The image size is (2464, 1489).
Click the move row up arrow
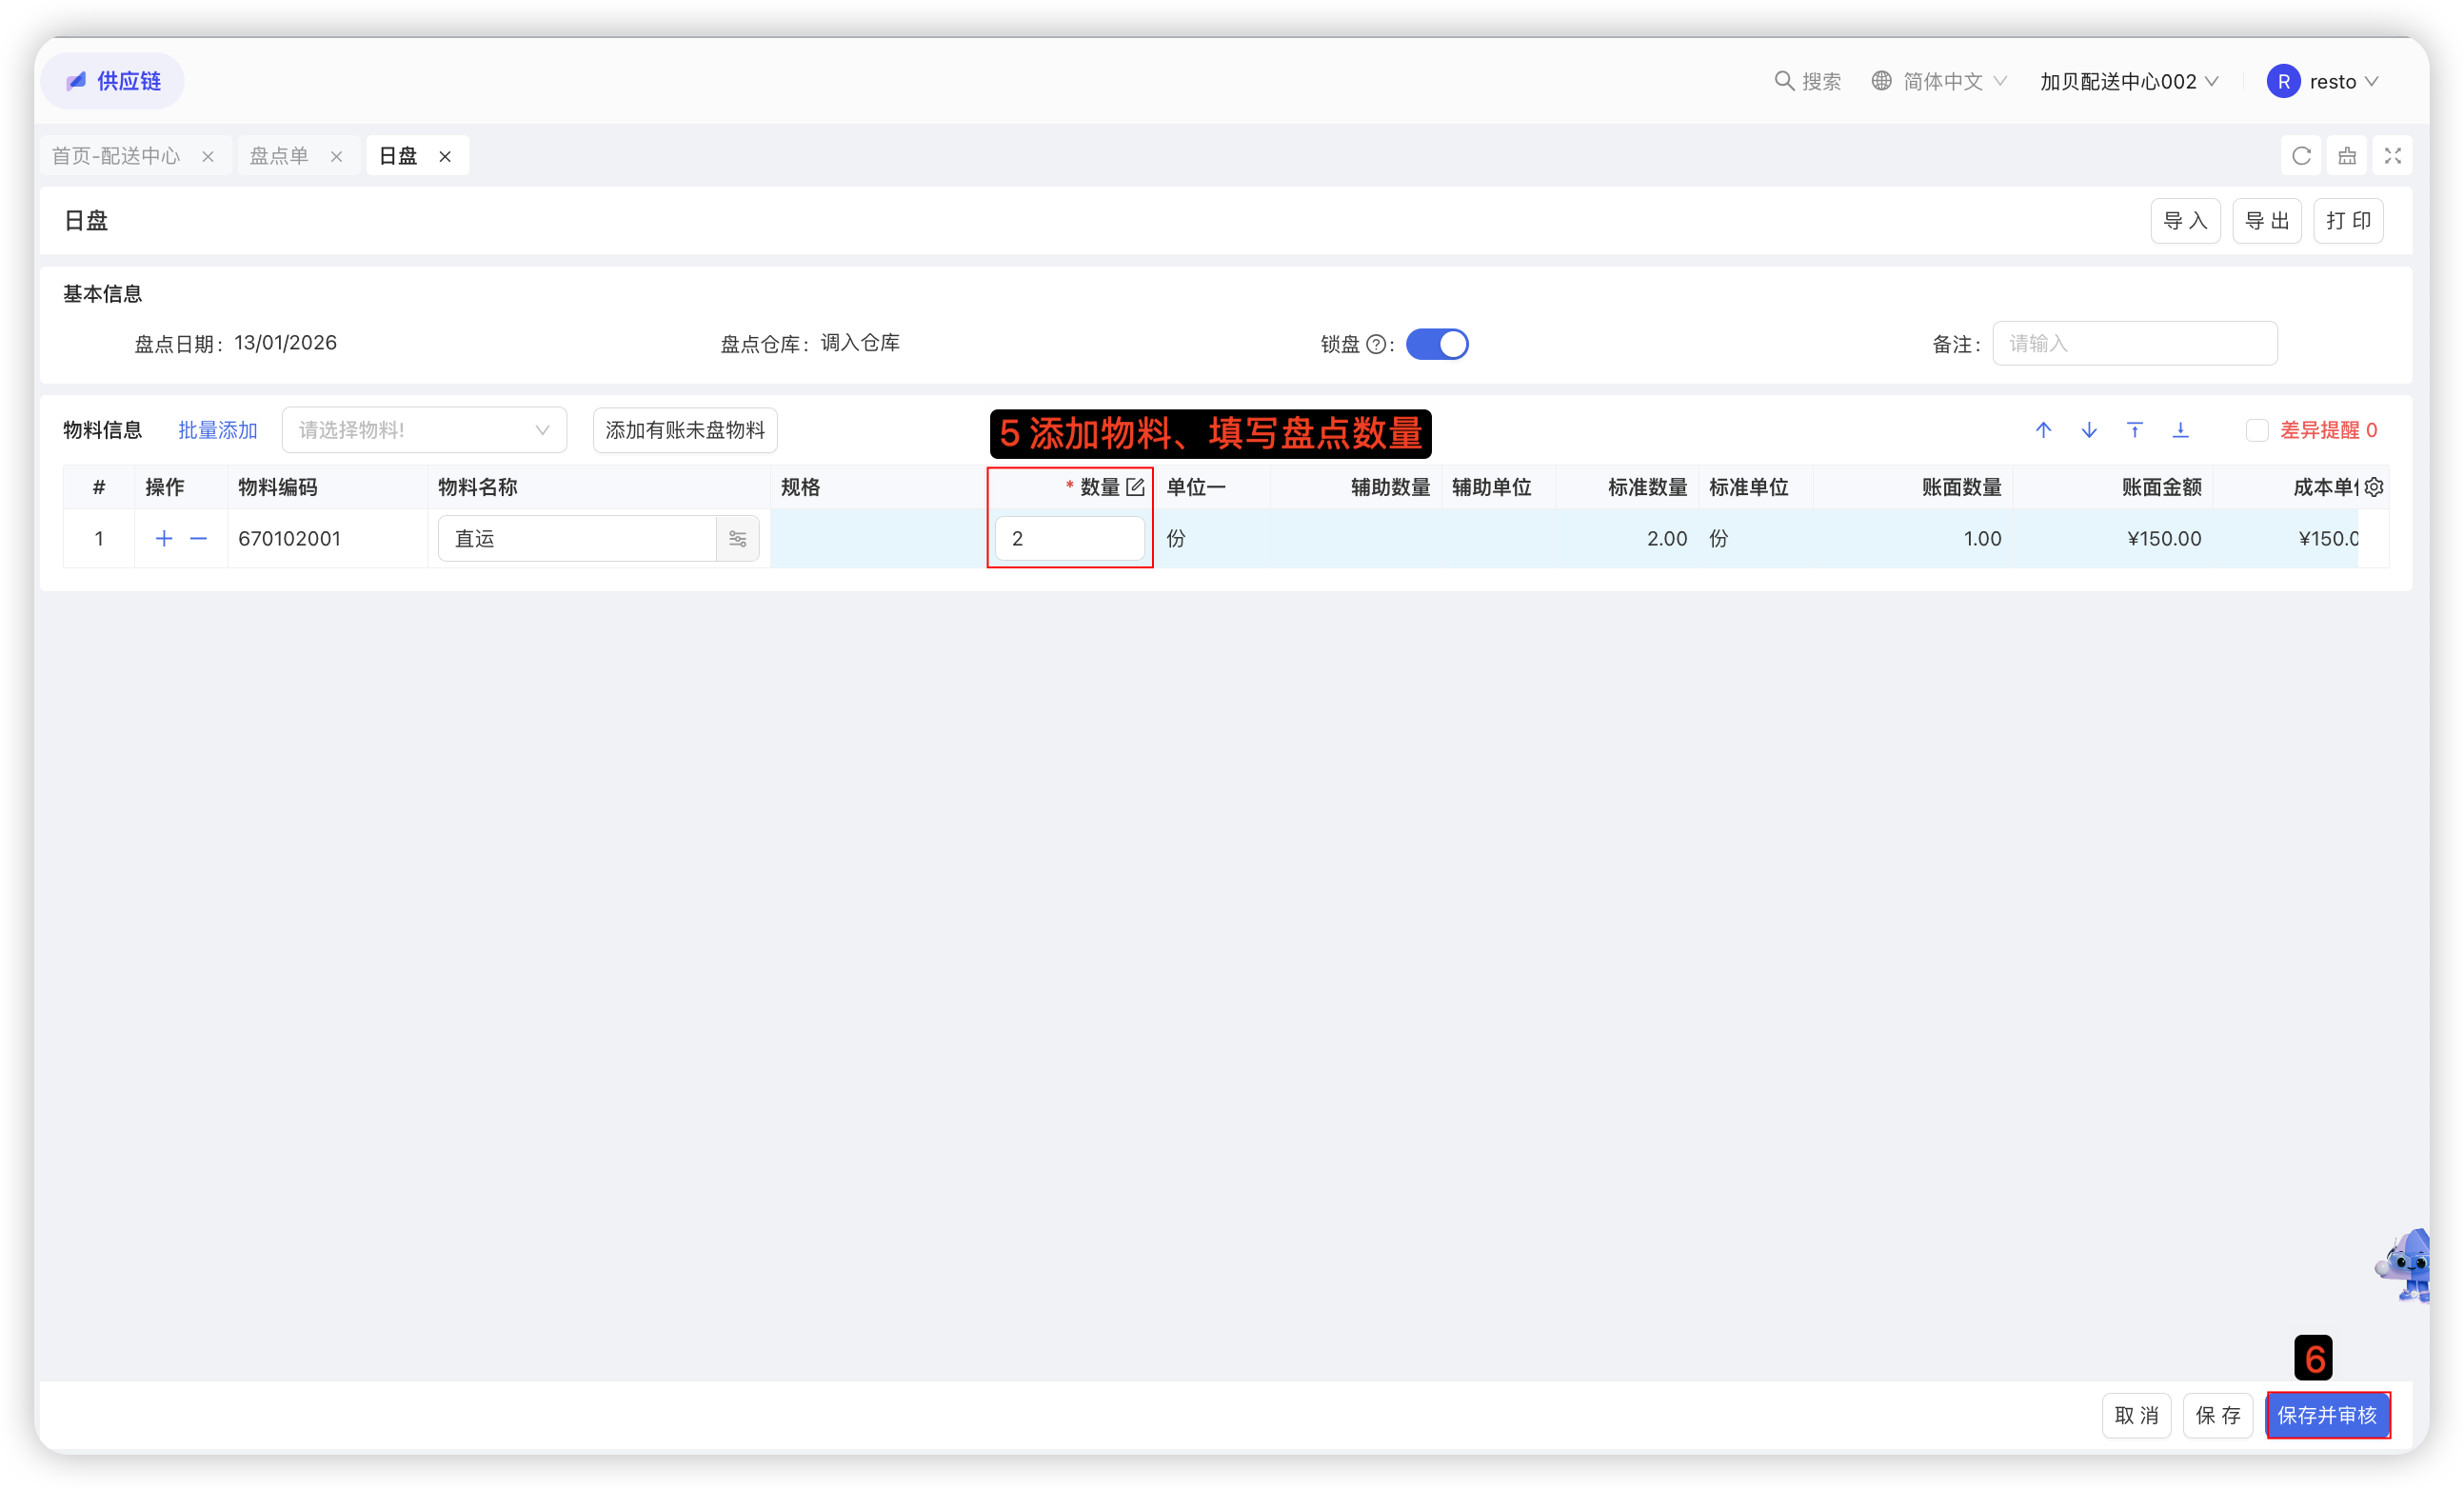2043,430
